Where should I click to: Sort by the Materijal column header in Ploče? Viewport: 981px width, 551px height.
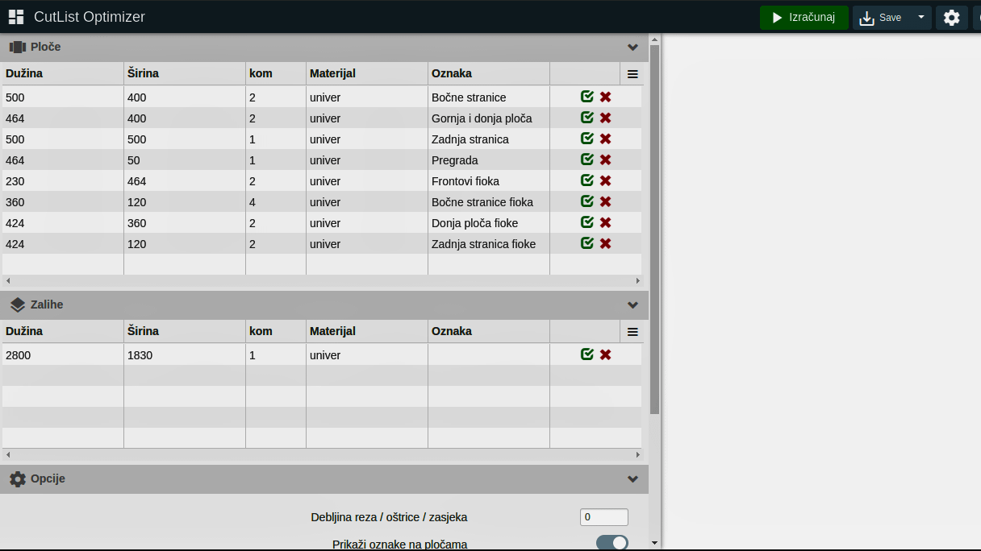[332, 74]
